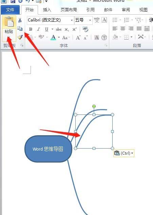Image resolution: width=153 pixels, height=215 pixels.
Task: Toggle subscript formatting
Action: [x=67, y=30]
